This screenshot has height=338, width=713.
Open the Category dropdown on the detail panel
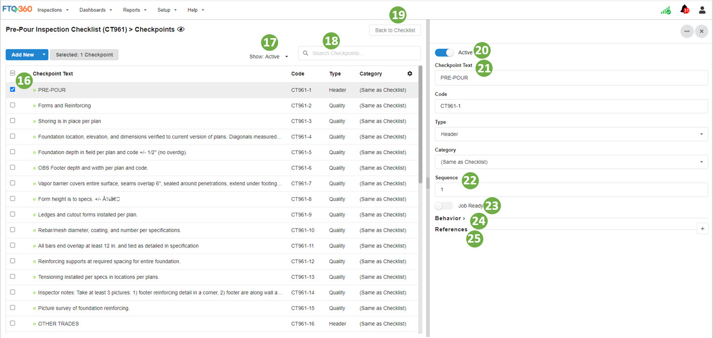coord(570,161)
